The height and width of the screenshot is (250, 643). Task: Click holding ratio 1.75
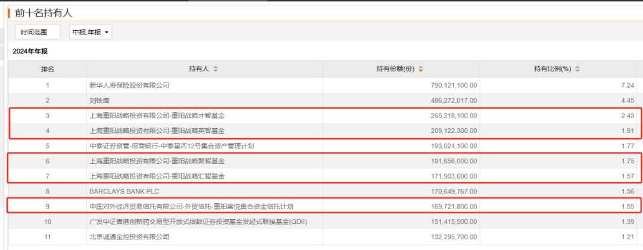pyautogui.click(x=629, y=161)
